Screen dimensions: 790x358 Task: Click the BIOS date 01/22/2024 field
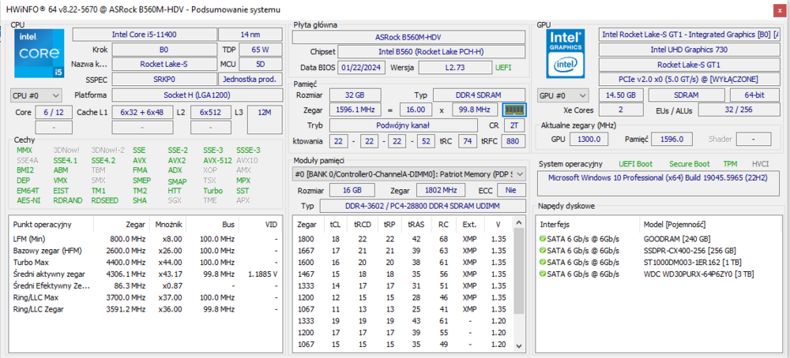(x=362, y=67)
